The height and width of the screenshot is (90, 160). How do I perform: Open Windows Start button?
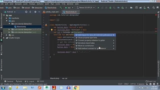point(3,88)
